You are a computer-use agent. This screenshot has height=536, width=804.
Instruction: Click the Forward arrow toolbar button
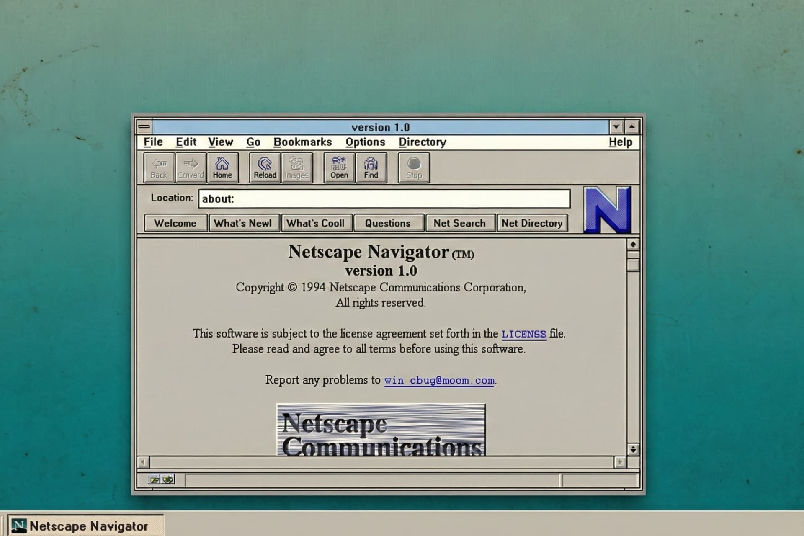point(191,168)
